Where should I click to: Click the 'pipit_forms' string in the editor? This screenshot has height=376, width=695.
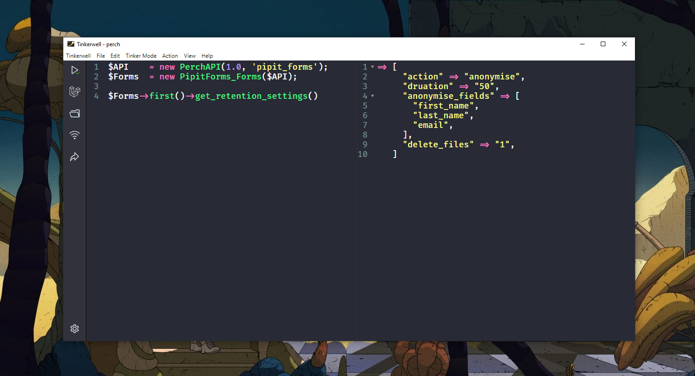coord(284,67)
